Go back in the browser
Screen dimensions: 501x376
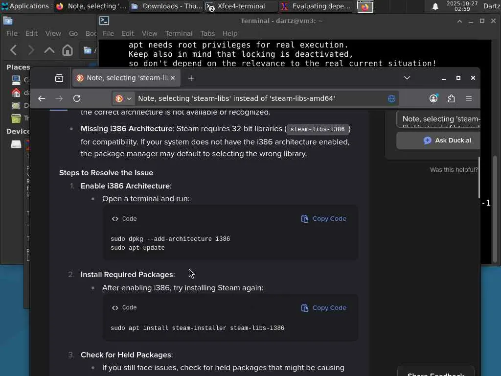(42, 98)
